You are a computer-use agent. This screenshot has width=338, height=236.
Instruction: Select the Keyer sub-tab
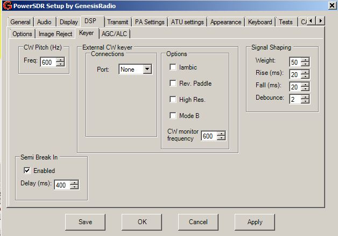tap(87, 33)
